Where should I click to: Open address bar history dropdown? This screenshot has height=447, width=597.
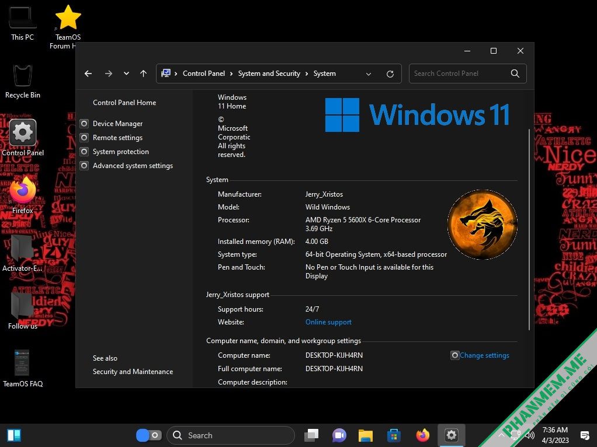click(368, 74)
